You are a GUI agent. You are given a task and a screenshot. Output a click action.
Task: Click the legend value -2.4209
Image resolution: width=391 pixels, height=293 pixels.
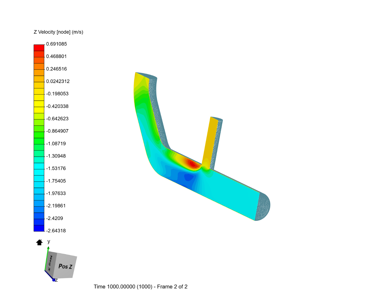55,218
